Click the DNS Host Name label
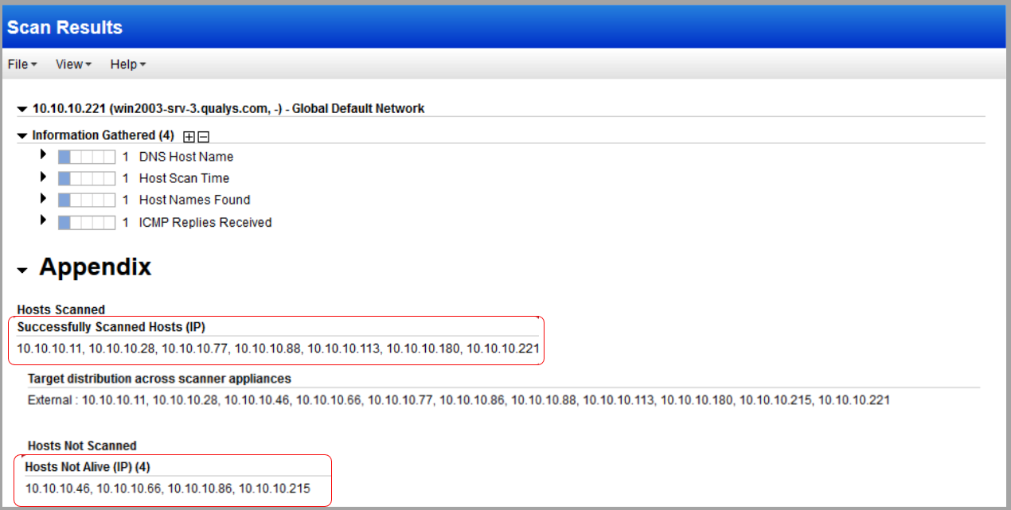Image resolution: width=1011 pixels, height=510 pixels. [x=186, y=157]
